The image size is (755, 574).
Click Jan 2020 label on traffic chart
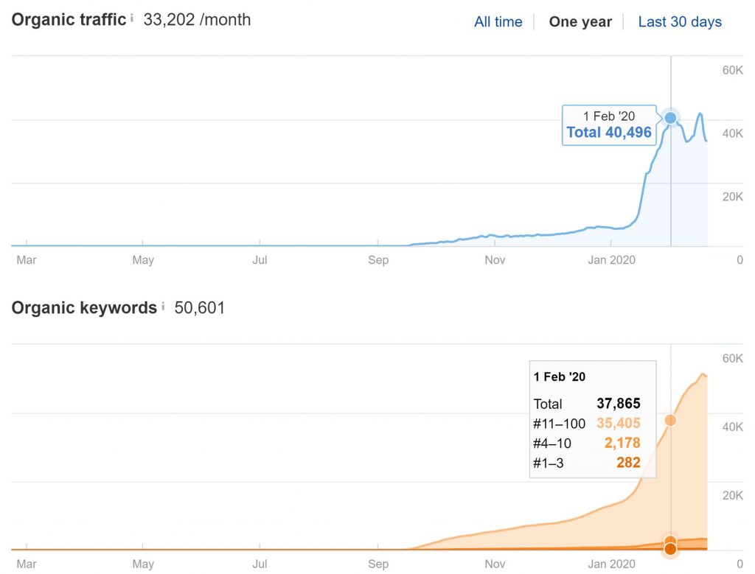click(x=611, y=260)
